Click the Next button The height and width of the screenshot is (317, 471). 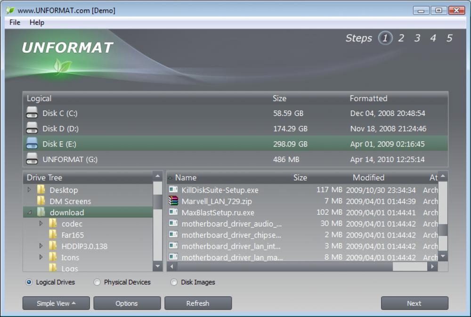(x=414, y=303)
